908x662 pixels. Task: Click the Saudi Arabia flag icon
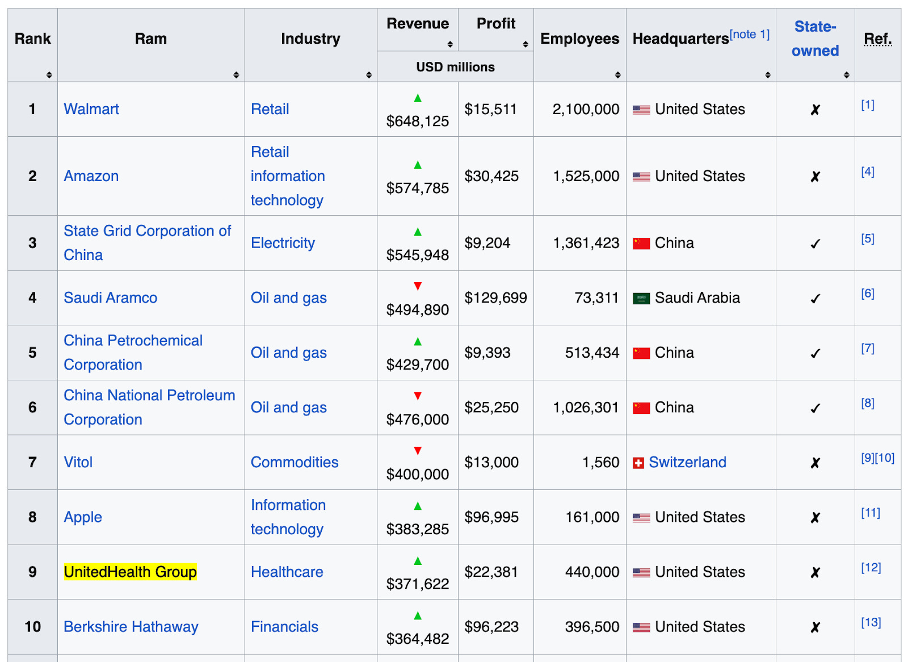click(641, 299)
